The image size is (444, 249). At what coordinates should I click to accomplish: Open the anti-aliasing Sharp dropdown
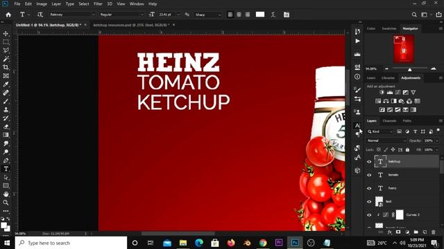point(219,15)
